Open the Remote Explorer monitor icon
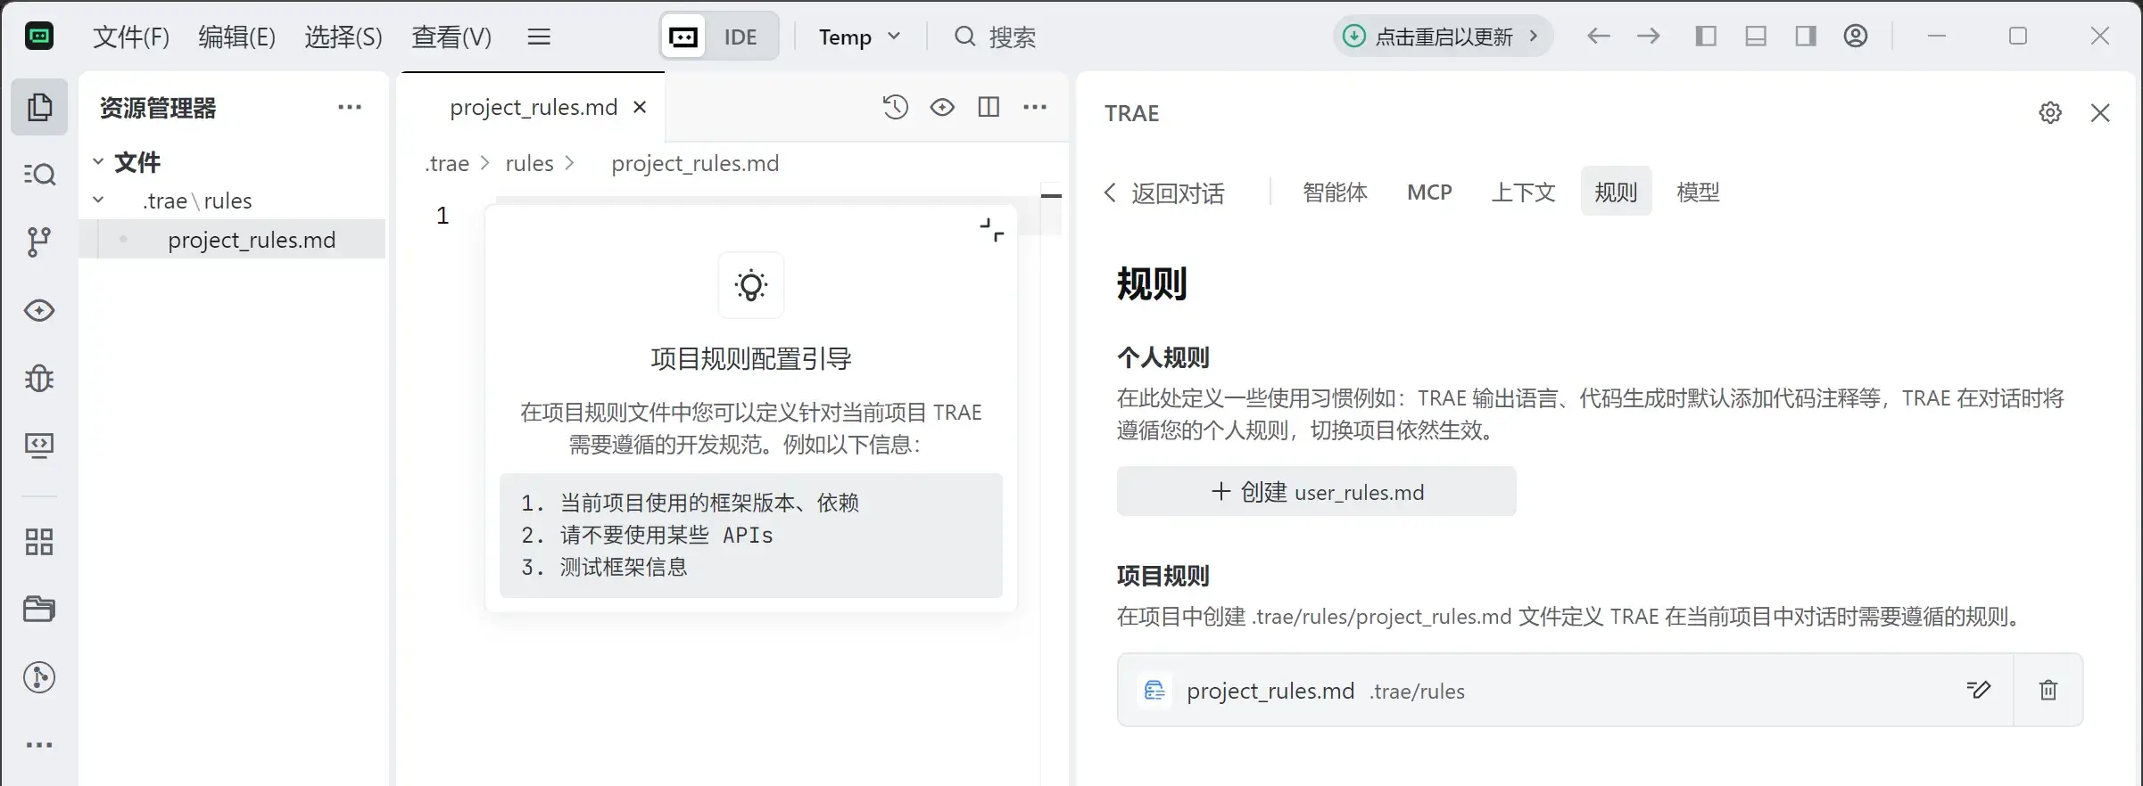Screen dimensions: 2143x786 (39, 445)
